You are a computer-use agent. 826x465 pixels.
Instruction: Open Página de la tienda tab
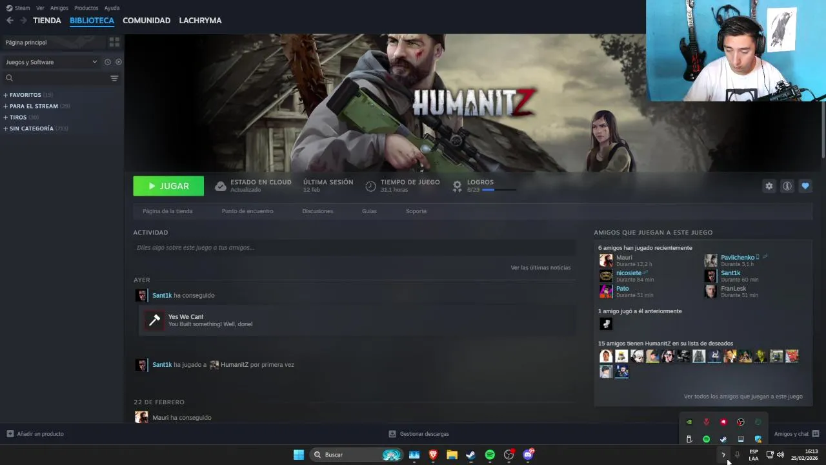167,211
